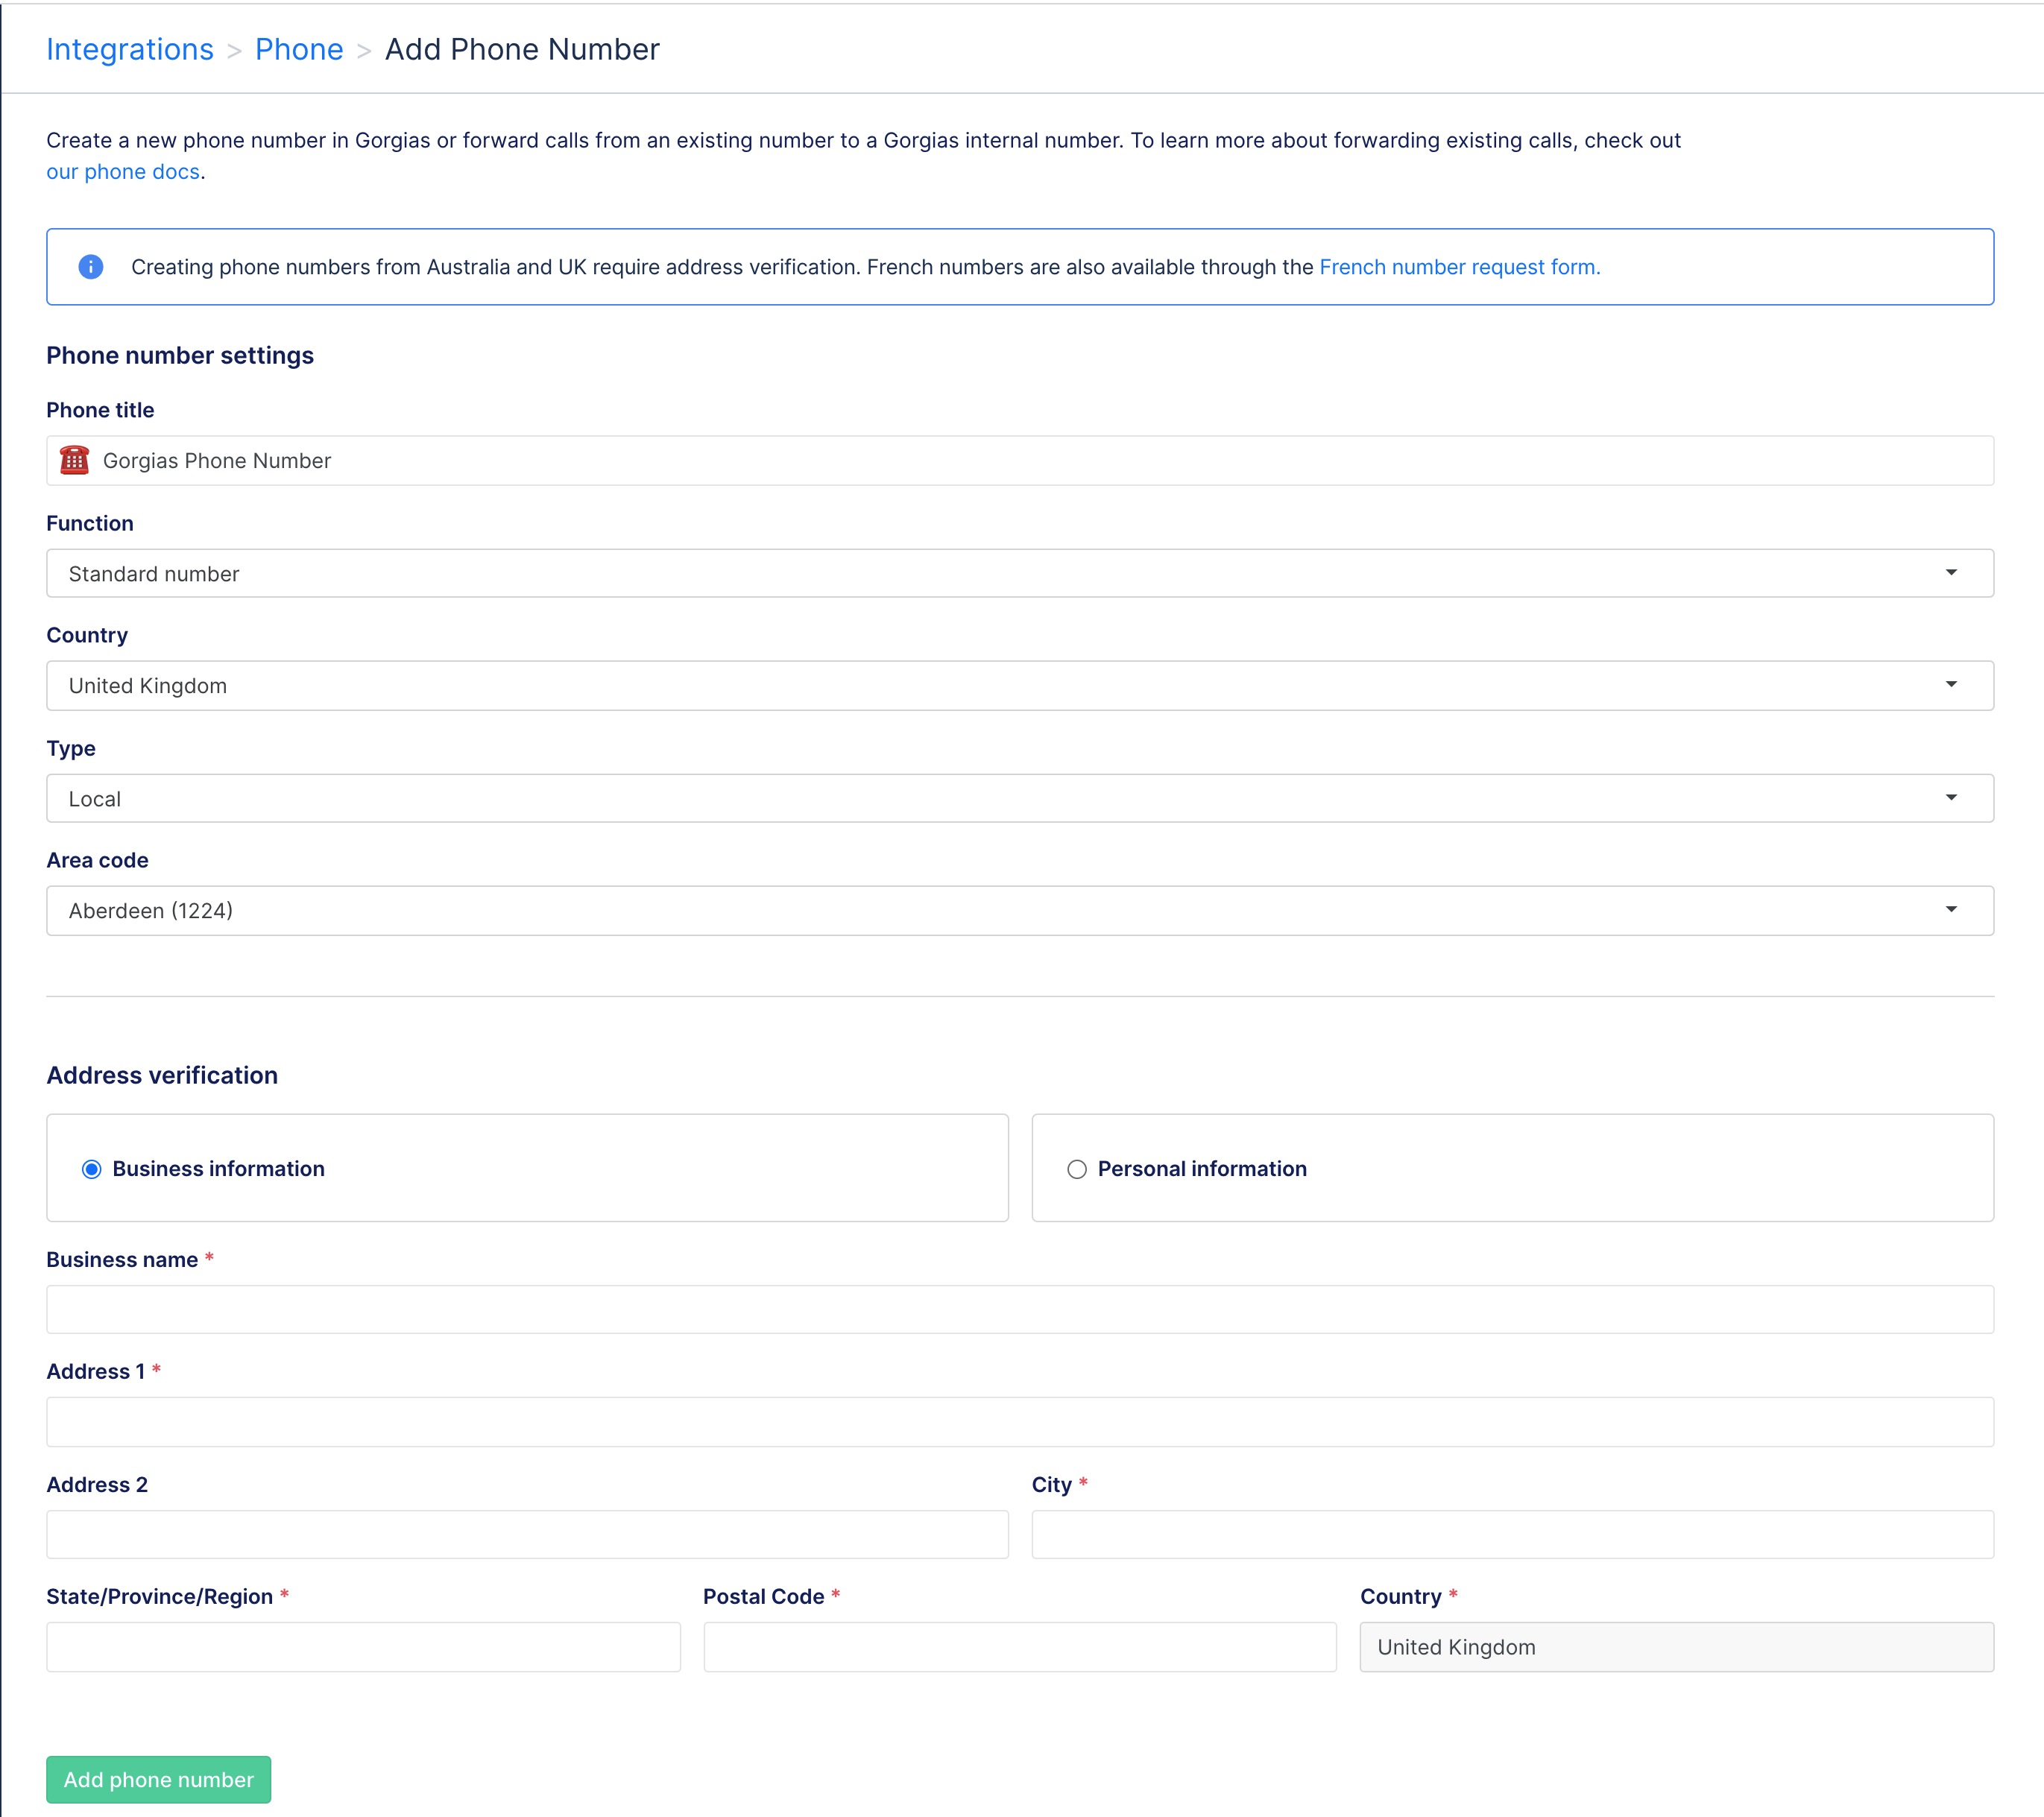Click the Postal Code label
The image size is (2044, 1817).
click(x=764, y=1597)
